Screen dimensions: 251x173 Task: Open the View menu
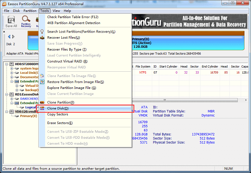click(x=56, y=11)
